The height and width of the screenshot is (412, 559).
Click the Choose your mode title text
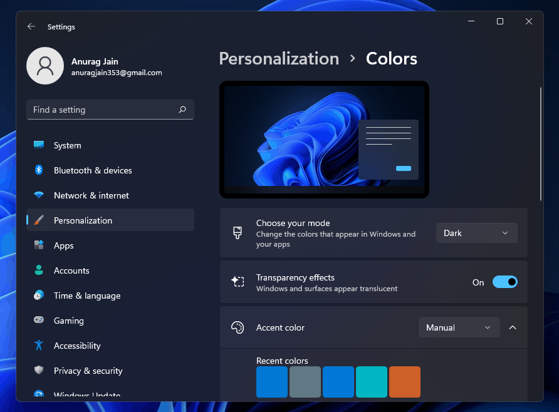pos(293,223)
